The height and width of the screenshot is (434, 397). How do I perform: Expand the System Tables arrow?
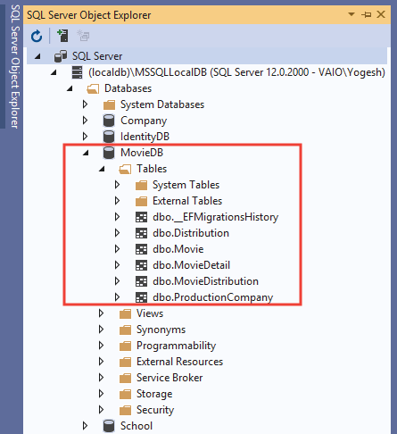point(117,185)
